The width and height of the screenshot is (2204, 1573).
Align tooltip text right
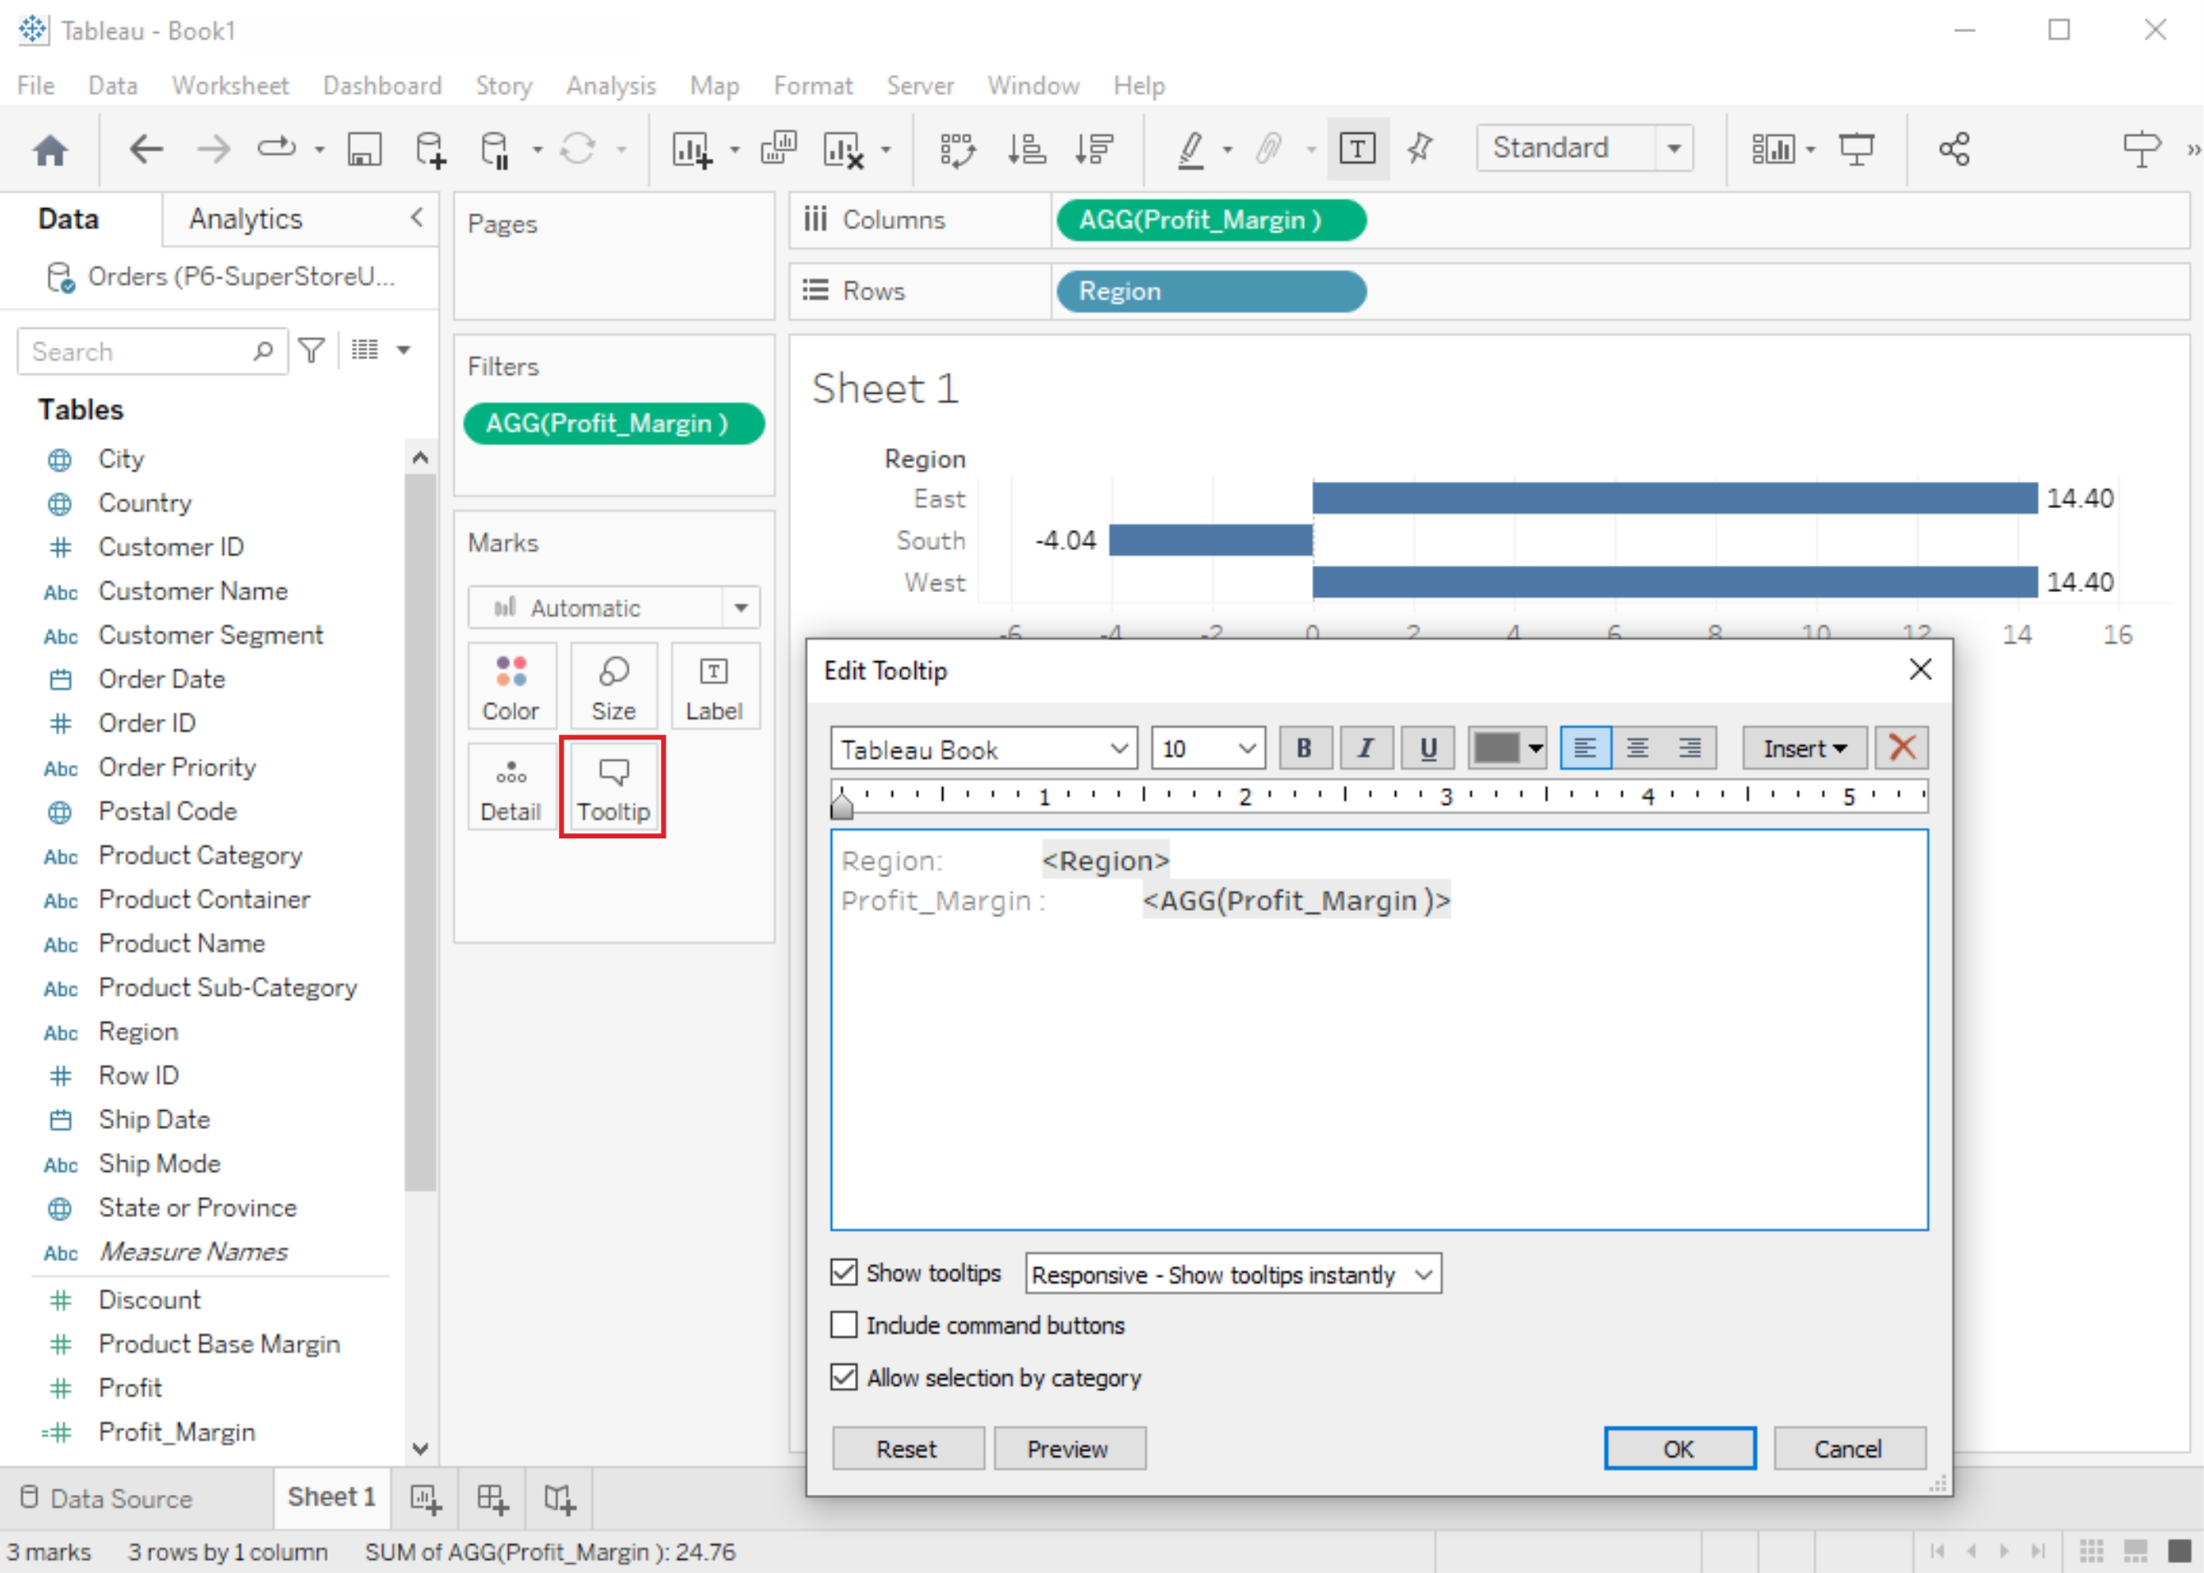coord(1690,748)
